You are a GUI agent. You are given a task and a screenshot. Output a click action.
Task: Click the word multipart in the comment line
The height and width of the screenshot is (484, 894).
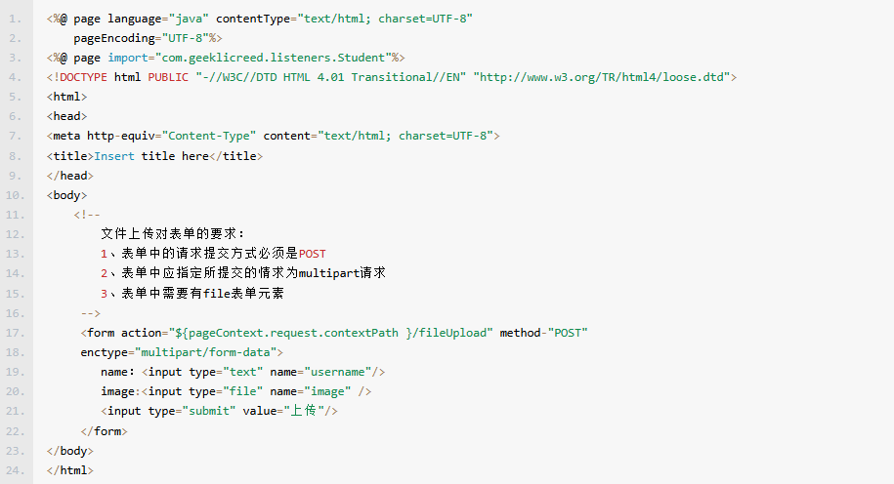[329, 273]
